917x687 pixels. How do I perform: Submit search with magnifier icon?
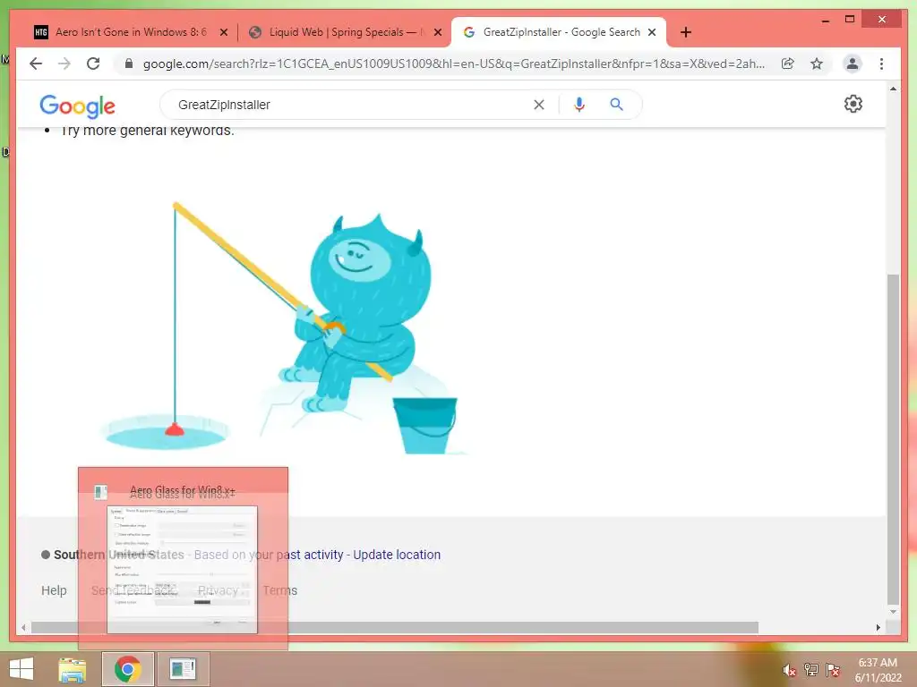[616, 105]
